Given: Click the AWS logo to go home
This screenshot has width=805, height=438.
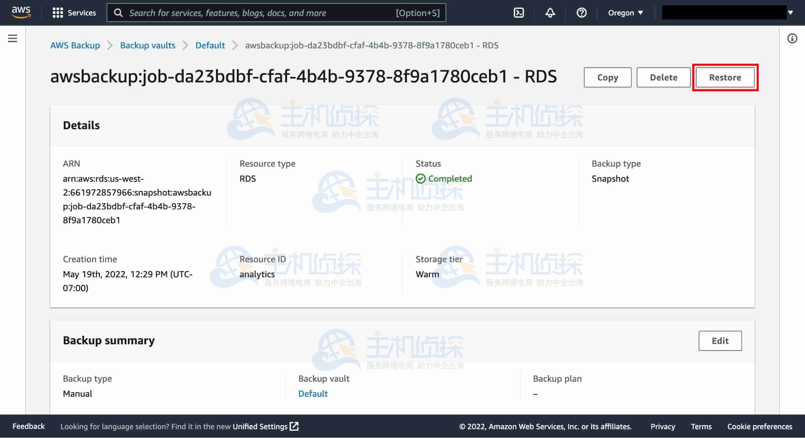Looking at the screenshot, I should pyautogui.click(x=20, y=12).
